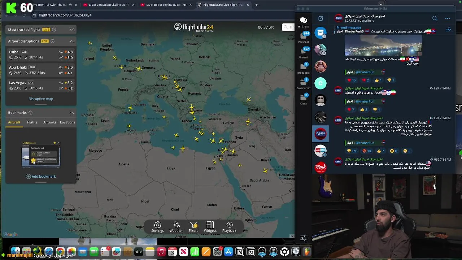Open the Disruption map link
This screenshot has width=462, height=260.
(x=41, y=99)
